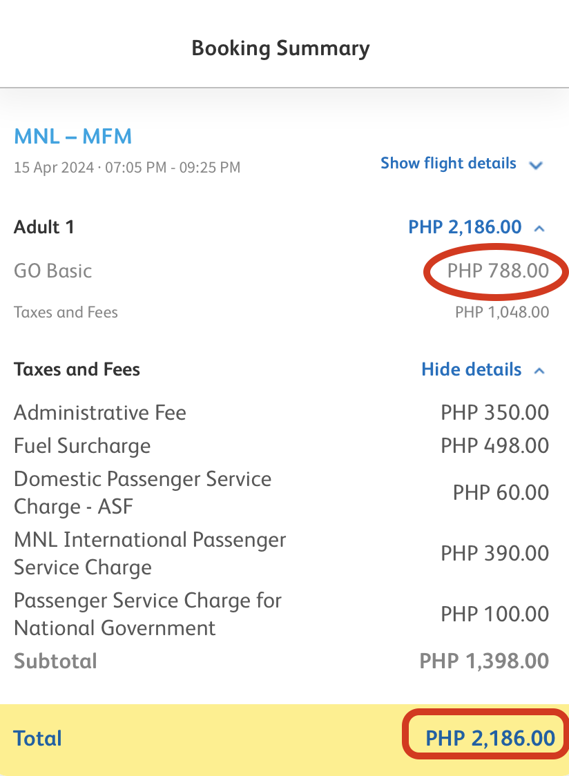Click MNL International Passenger Service Charge

(150, 553)
